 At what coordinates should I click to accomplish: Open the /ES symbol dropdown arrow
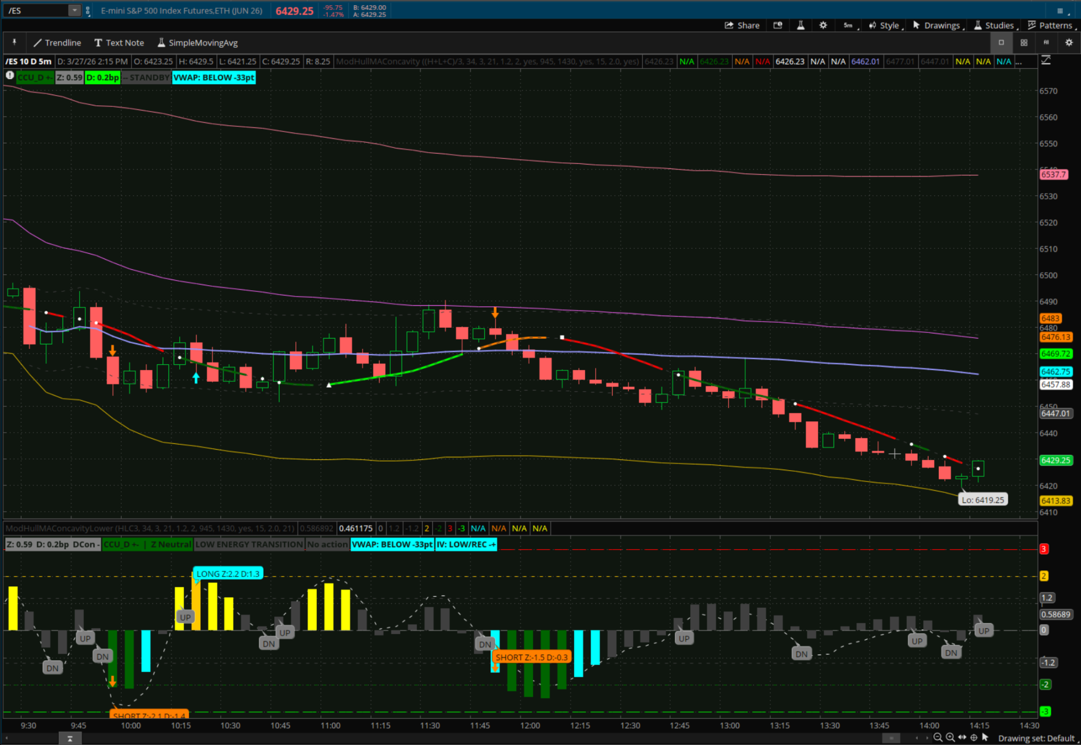(x=75, y=10)
